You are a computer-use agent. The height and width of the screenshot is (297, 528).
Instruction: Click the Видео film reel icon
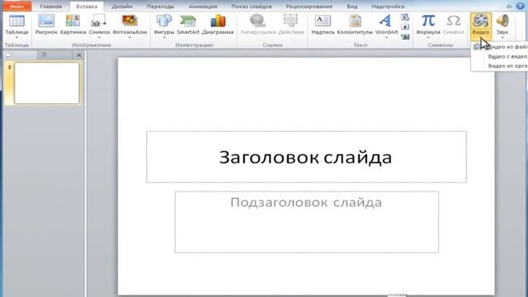point(480,21)
